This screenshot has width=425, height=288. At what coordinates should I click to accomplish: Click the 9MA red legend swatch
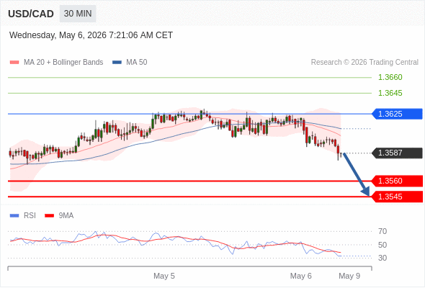click(x=49, y=216)
